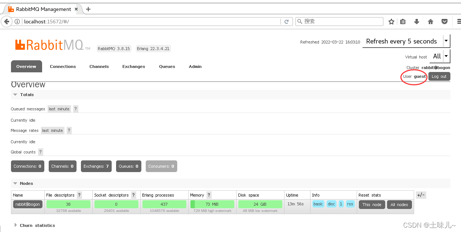This screenshot has width=461, height=232.
Task: Click the RabbitMQ 3.8.15 version label
Action: click(114, 49)
